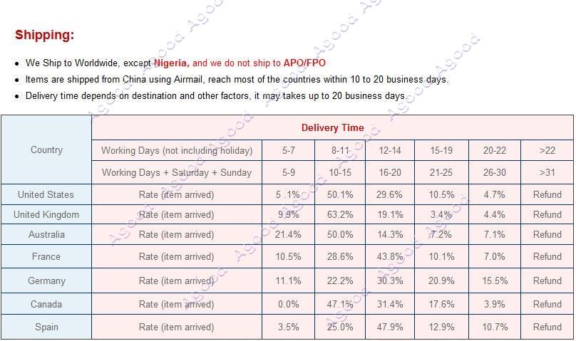Viewport: 576px width, 341px height.
Task: Click the 47.9% cell for Spain
Action: [x=390, y=327]
